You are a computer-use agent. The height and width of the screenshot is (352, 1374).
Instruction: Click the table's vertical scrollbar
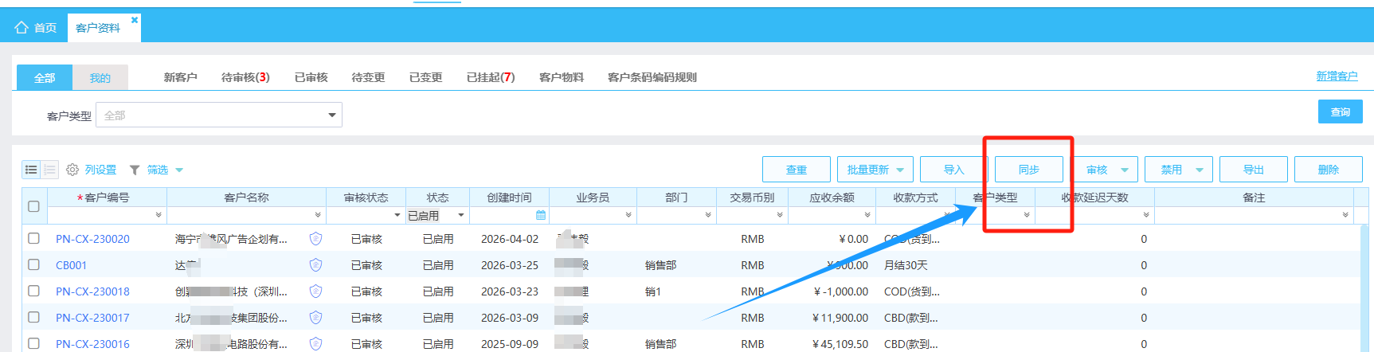tap(1364, 287)
